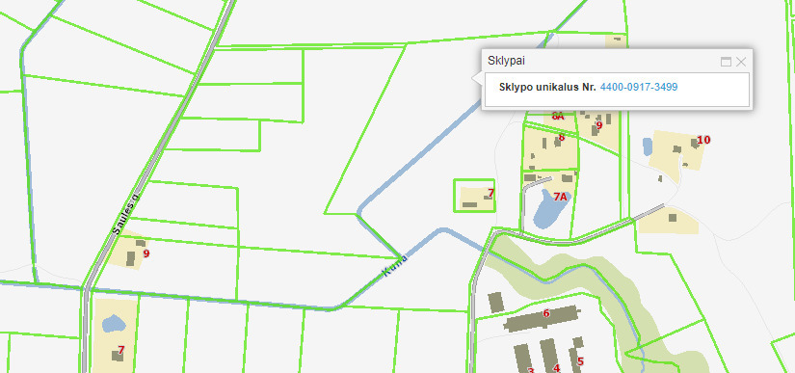The width and height of the screenshot is (795, 373).
Task: Click house 7 in small square parcel
Action: [x=490, y=193]
